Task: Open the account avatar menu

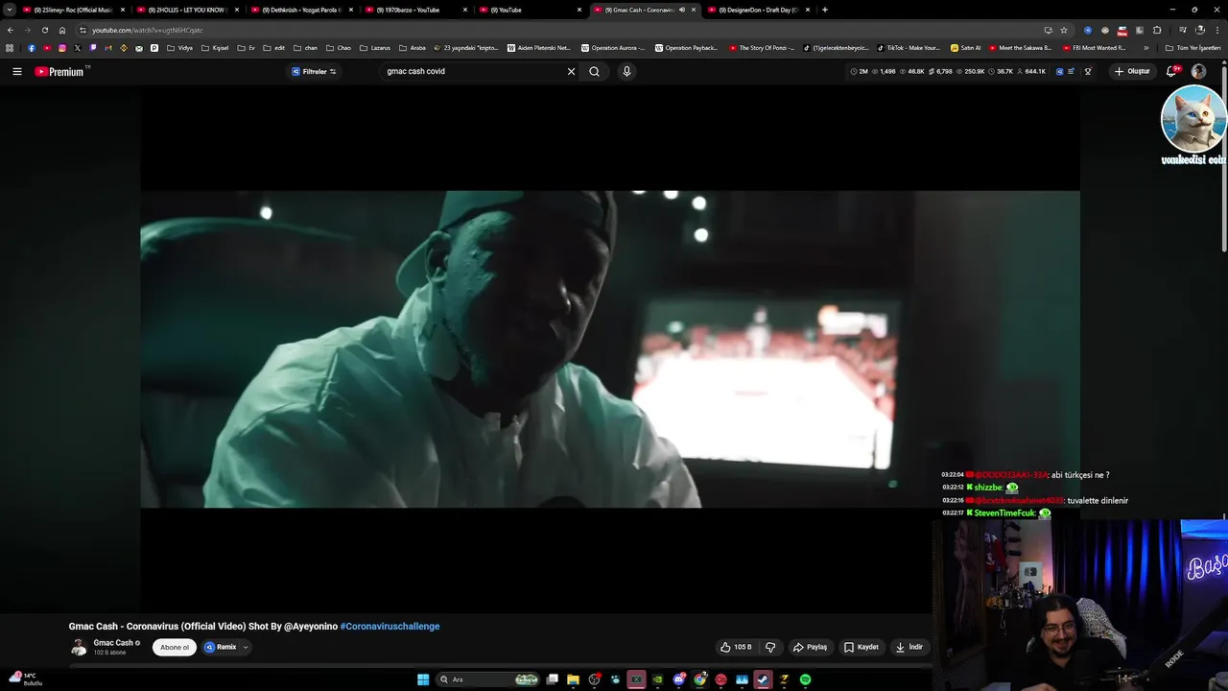Action: pos(1198,71)
